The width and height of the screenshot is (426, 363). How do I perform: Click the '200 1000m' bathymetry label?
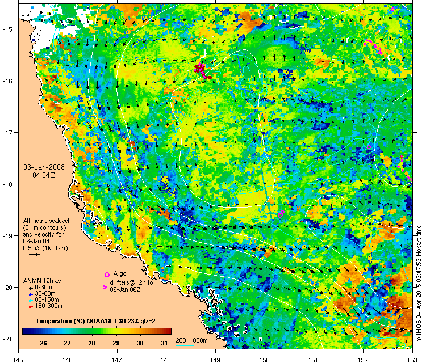[x=192, y=340]
